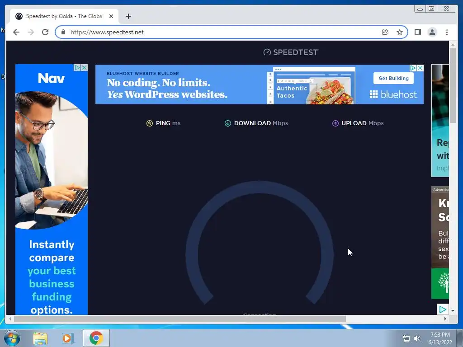
Task: Click the browser forward arrow
Action: tap(31, 32)
